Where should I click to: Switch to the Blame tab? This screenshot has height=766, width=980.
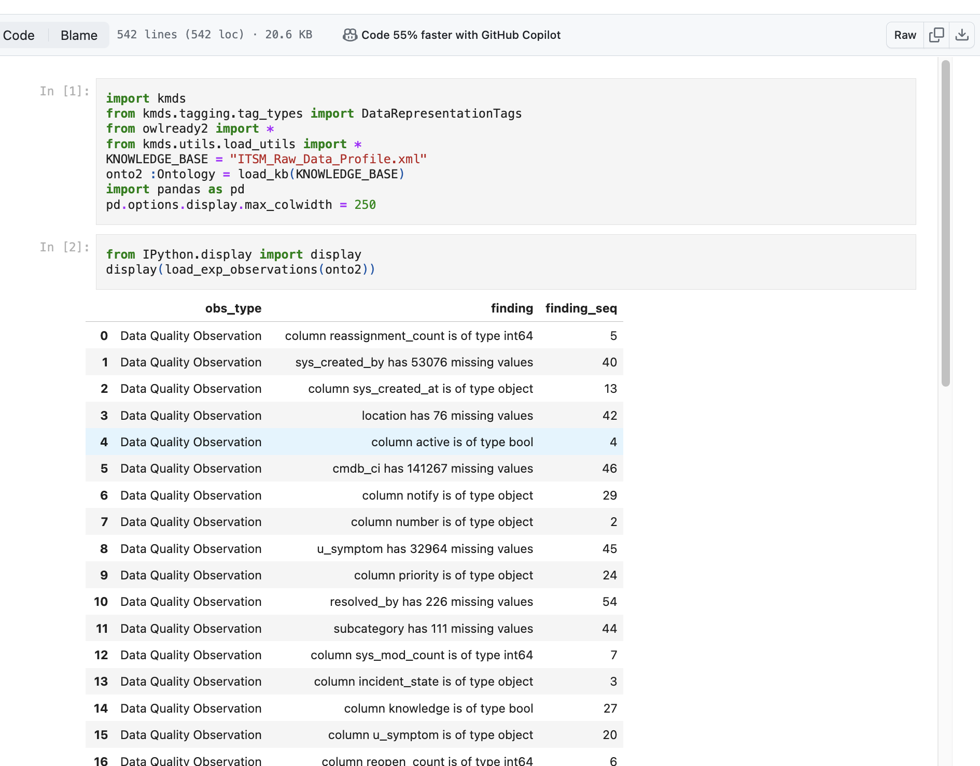79,35
